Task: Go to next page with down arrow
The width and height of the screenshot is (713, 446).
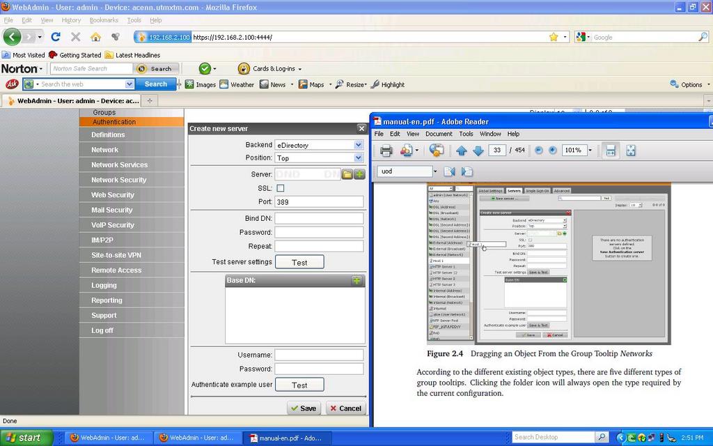Action: [x=478, y=151]
